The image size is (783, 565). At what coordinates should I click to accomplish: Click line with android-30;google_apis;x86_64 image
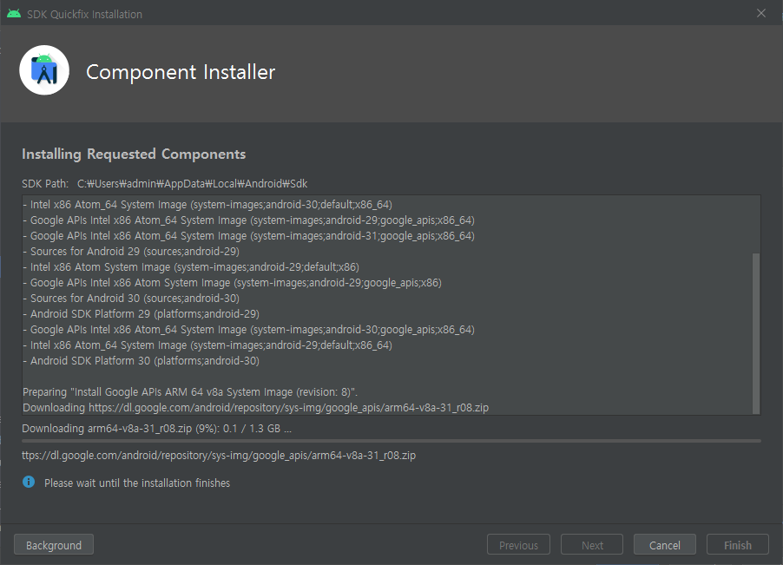pyautogui.click(x=248, y=330)
